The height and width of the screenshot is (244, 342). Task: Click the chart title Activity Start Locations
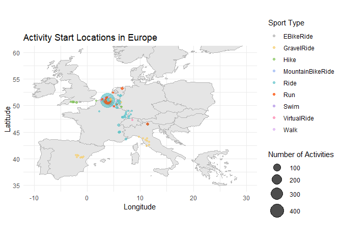pos(90,38)
